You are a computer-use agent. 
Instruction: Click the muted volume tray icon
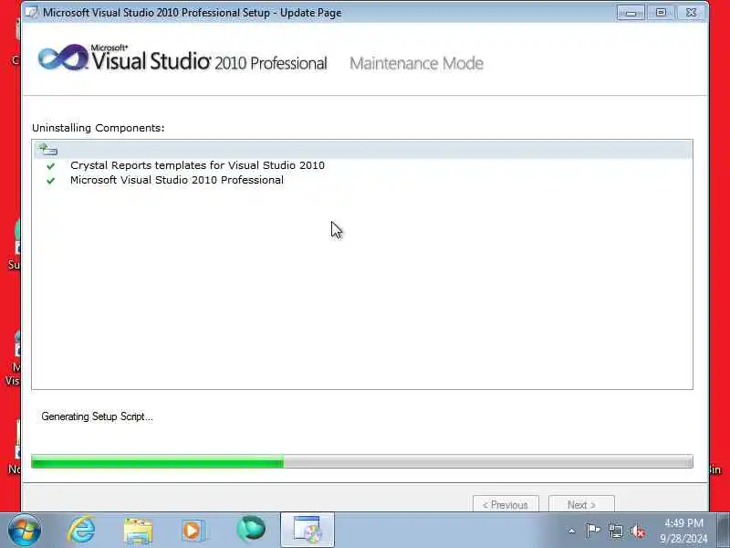pyautogui.click(x=638, y=532)
